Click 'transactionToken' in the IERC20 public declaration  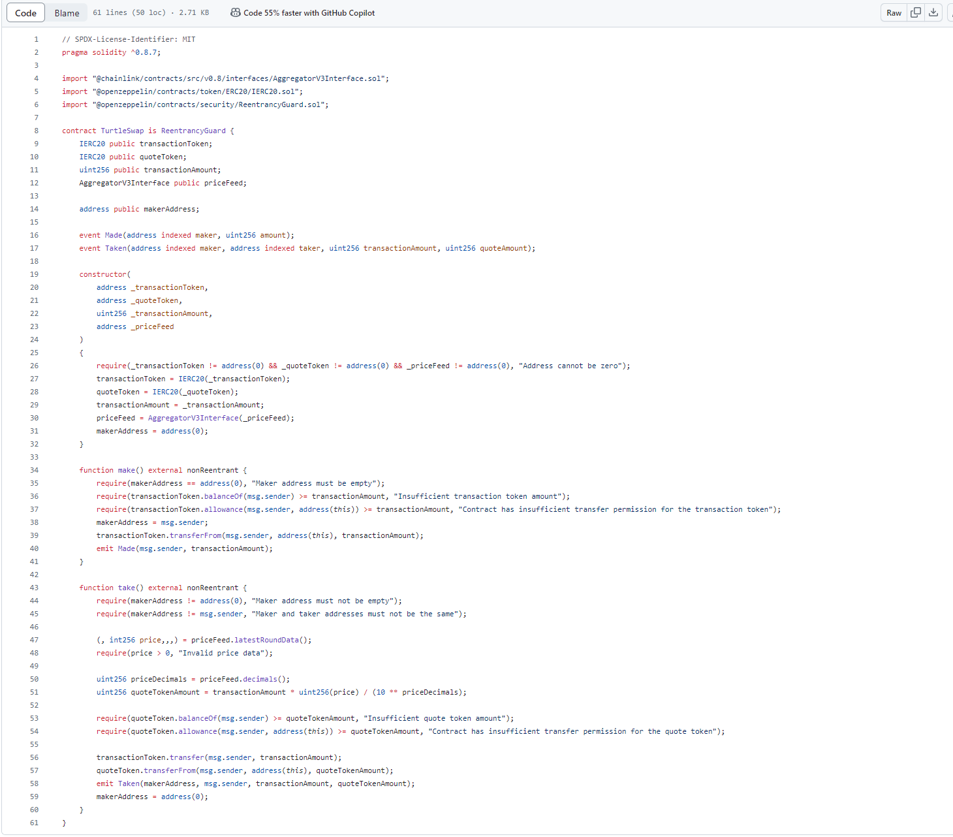click(174, 144)
